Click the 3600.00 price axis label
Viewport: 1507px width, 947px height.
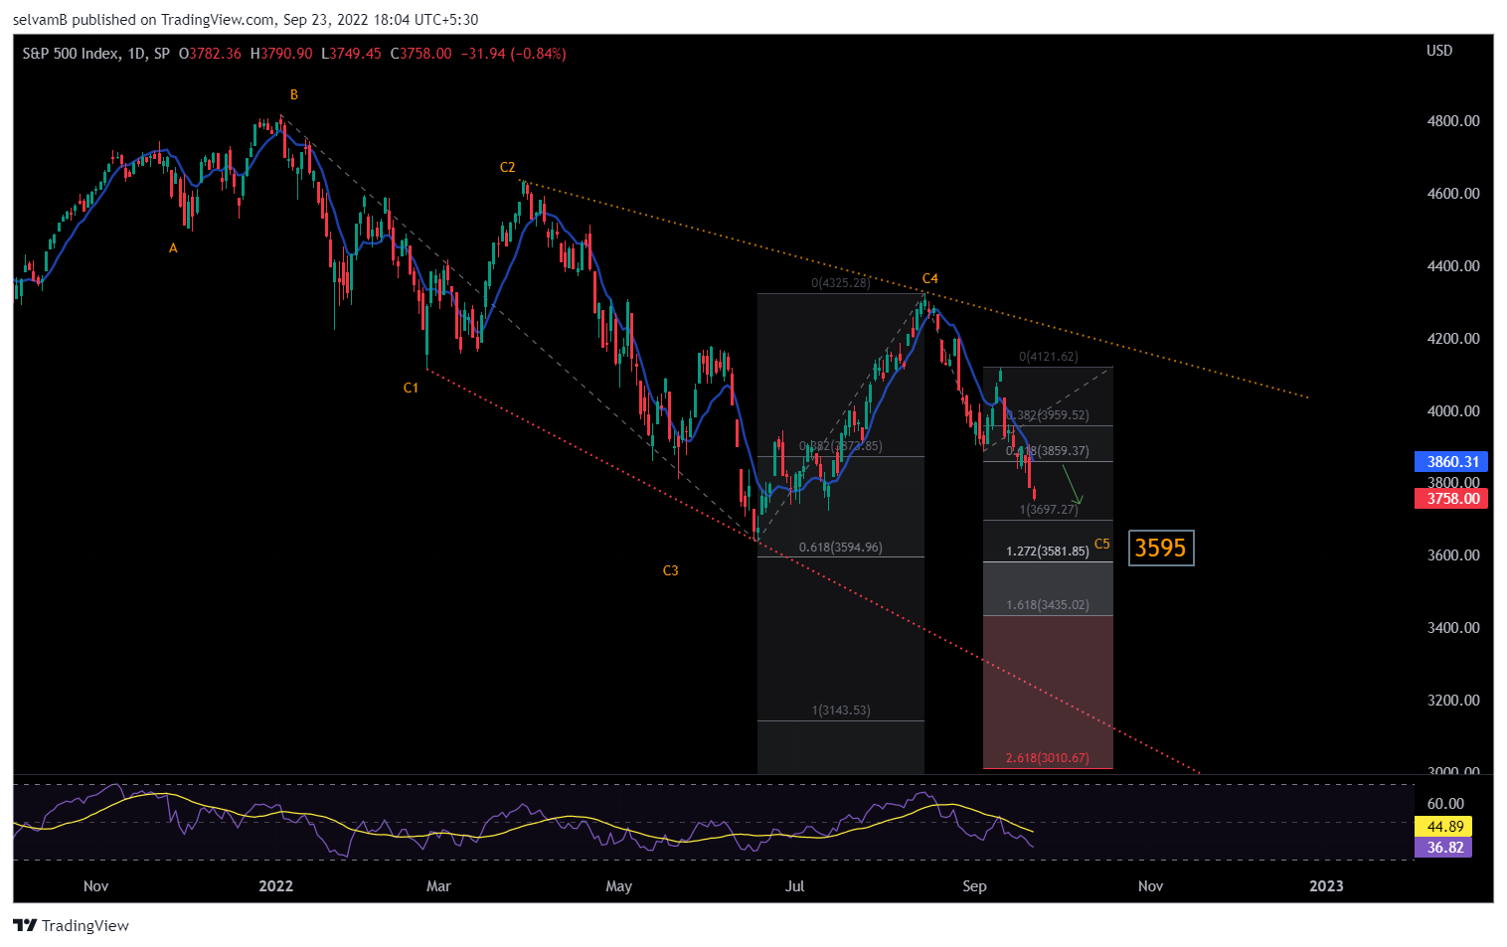[1453, 555]
